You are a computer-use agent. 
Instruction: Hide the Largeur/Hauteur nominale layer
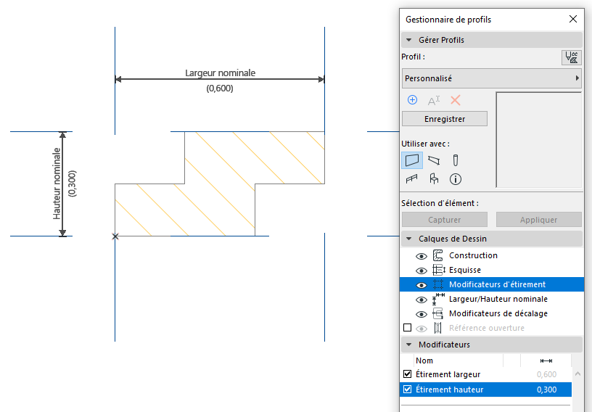pos(422,300)
